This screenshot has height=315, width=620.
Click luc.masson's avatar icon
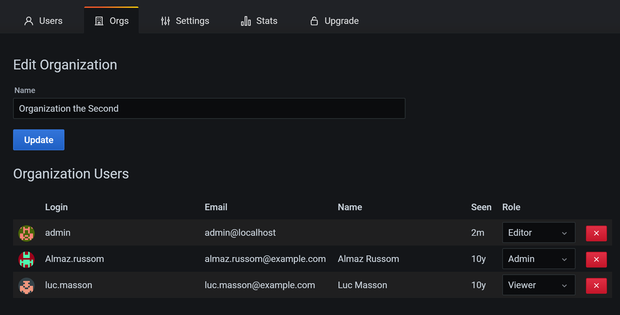(26, 285)
